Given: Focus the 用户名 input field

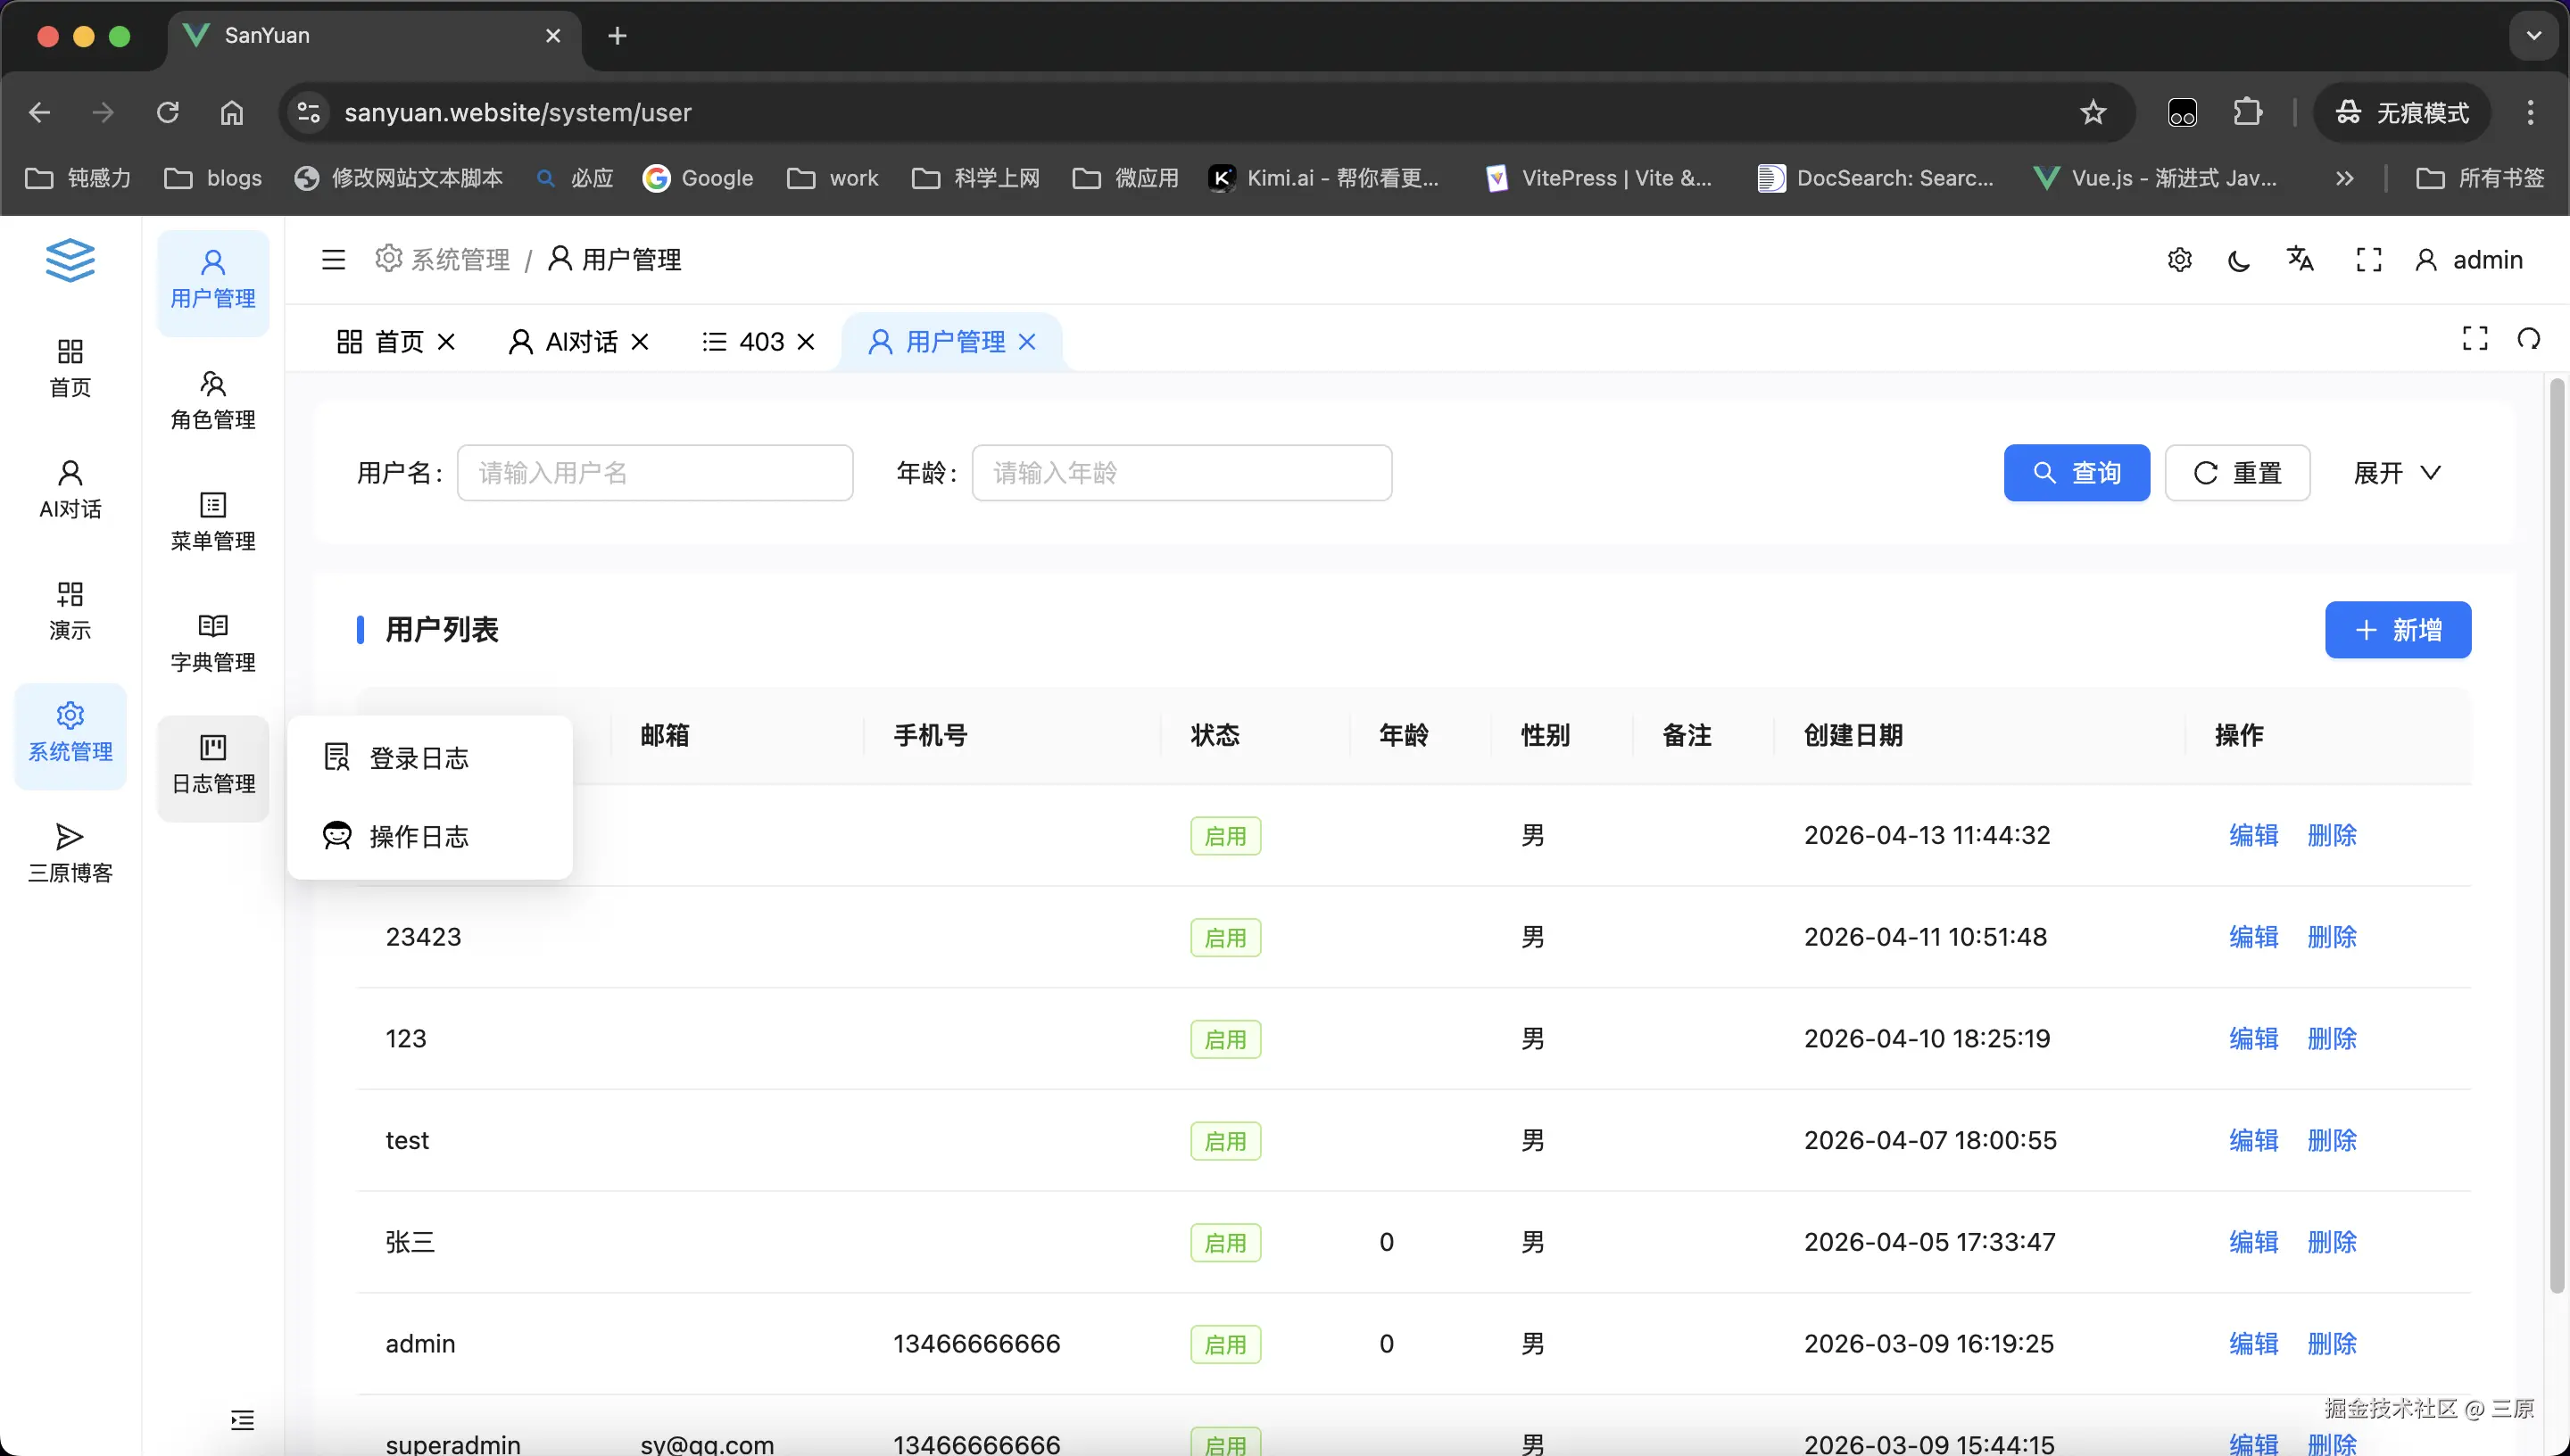Looking at the screenshot, I should pyautogui.click(x=655, y=472).
